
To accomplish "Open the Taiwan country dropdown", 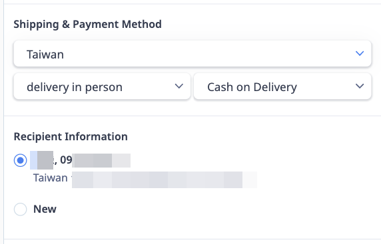I will (x=192, y=54).
